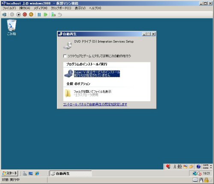Click the 自動再生 dialog title bar icon
214x184 pixels.
[x=60, y=34]
